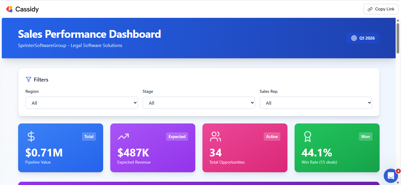Click the chat notification badge showing 4
This screenshot has height=185, width=401.
click(398, 171)
